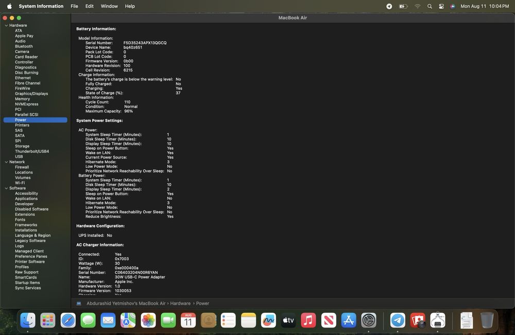
Task: Open Telegram in the Dock
Action: pyautogui.click(x=398, y=320)
